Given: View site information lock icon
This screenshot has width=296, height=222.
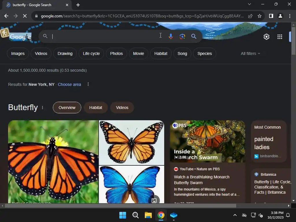Looking at the screenshot, I should click(36, 16).
